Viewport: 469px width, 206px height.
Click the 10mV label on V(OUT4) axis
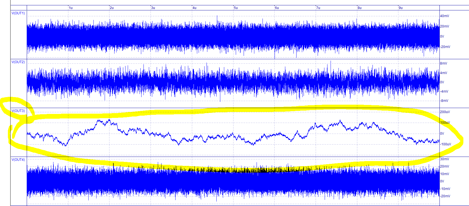pos(445,174)
